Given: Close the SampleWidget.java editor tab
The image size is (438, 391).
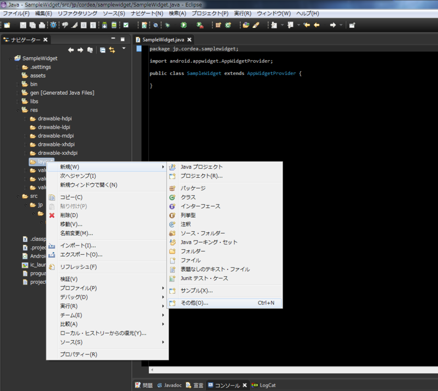Looking at the screenshot, I should coord(189,39).
